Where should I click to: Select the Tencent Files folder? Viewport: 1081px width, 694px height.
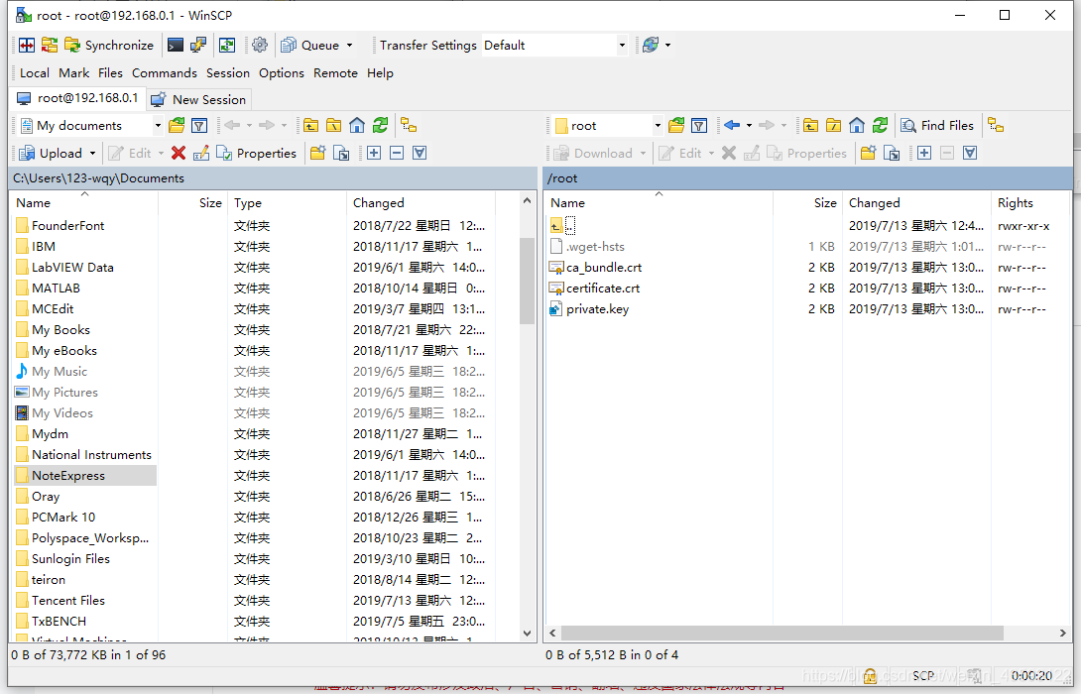[68, 600]
